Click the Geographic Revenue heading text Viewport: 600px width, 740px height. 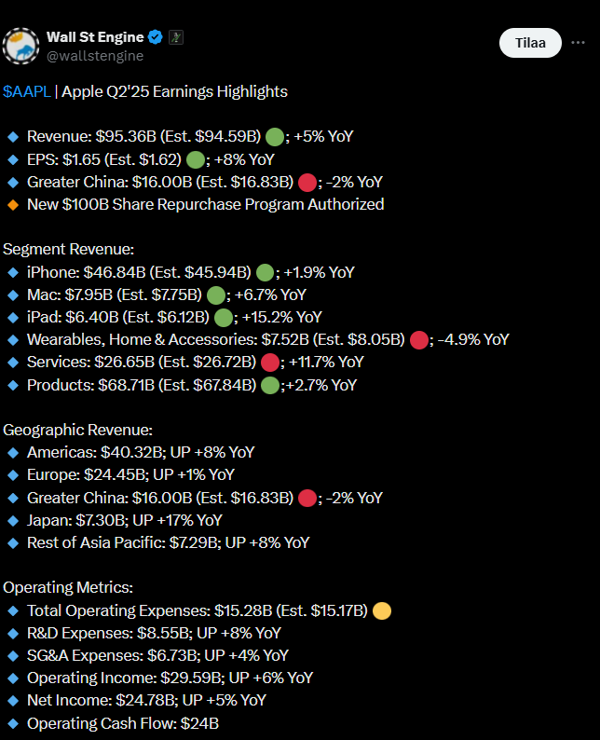(77, 430)
